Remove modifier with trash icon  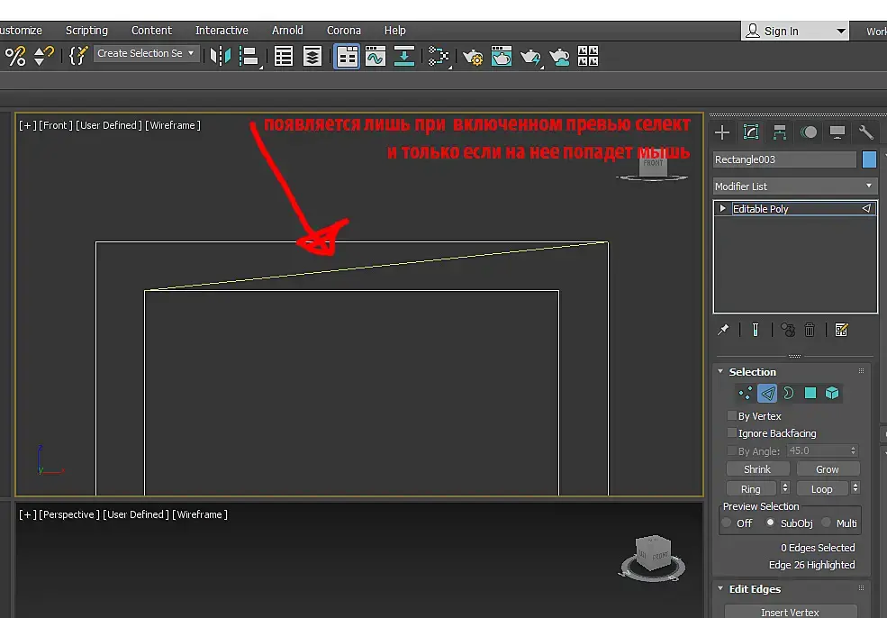[810, 330]
